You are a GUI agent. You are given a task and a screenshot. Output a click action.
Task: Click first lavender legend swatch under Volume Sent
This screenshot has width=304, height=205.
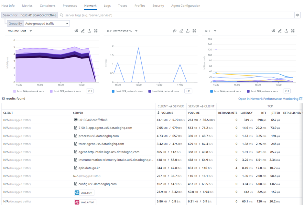[15, 91]
